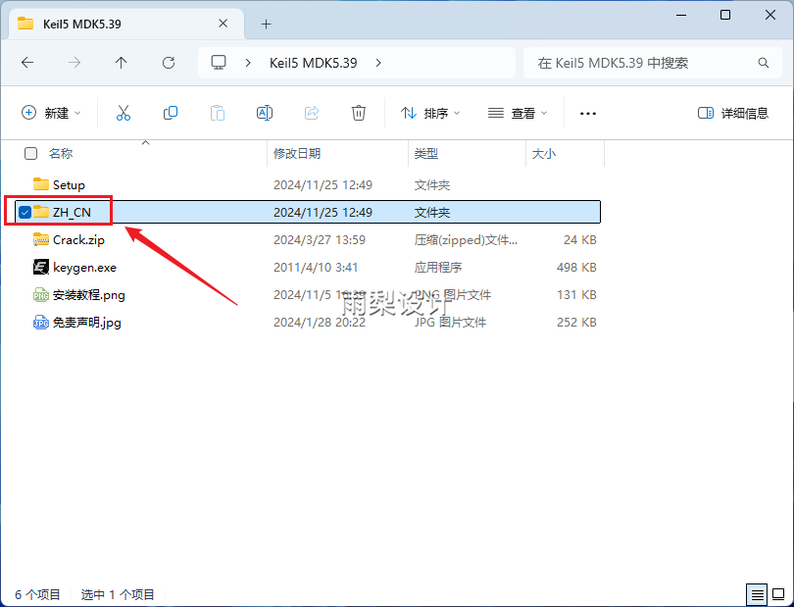
Task: Click the Share icon in the toolbar
Action: (312, 113)
